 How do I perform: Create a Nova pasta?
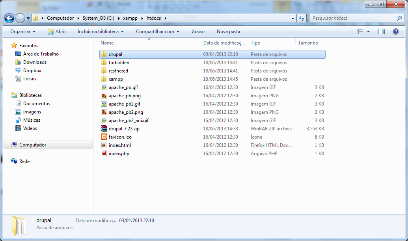[229, 32]
